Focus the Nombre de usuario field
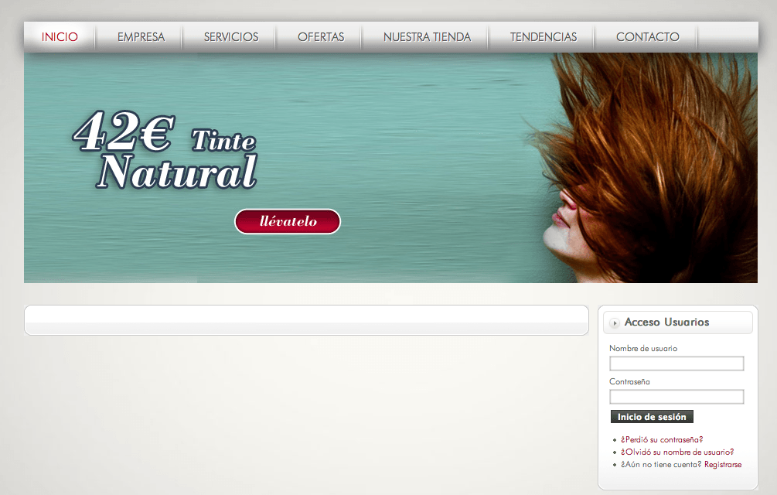 tap(676, 364)
